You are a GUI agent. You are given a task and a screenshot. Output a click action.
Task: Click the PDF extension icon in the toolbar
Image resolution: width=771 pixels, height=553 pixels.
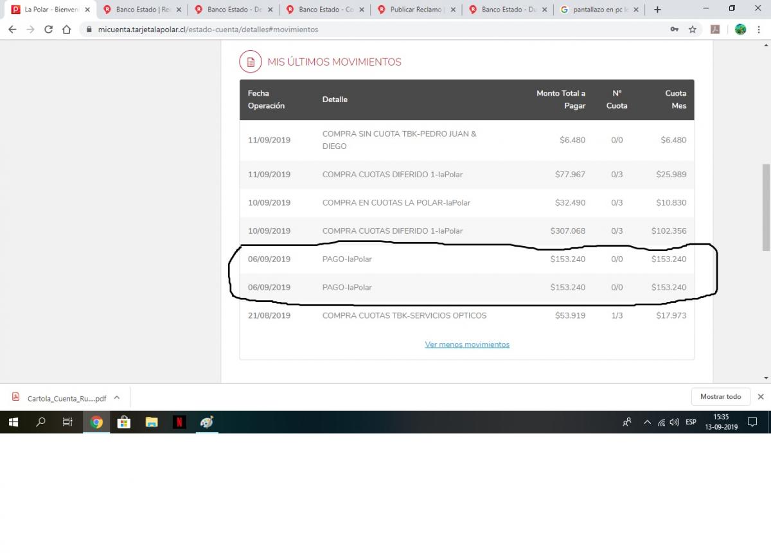tap(714, 30)
